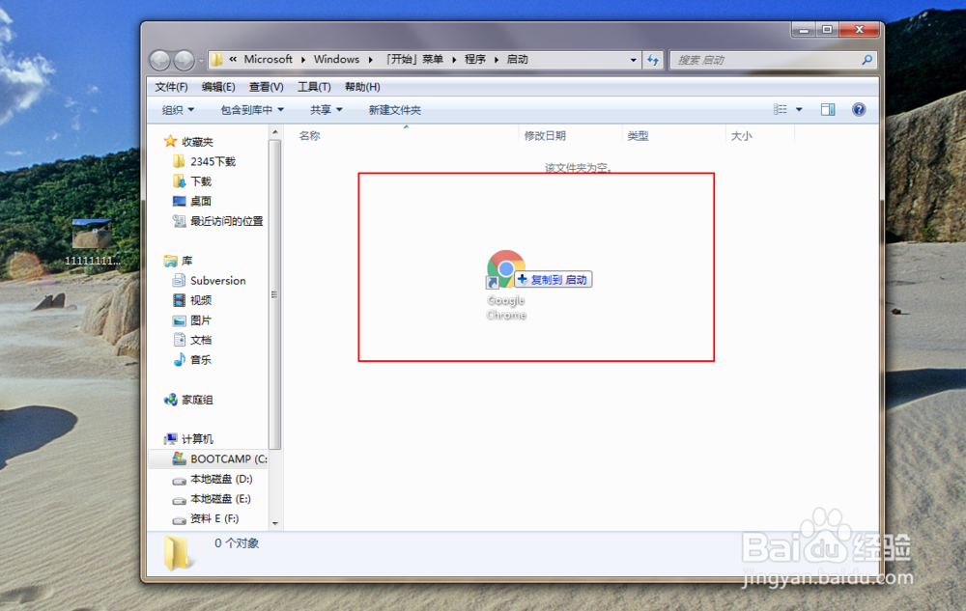Click the navigation pane scroll down arrow
Image resolution: width=966 pixels, height=611 pixels.
point(274,523)
